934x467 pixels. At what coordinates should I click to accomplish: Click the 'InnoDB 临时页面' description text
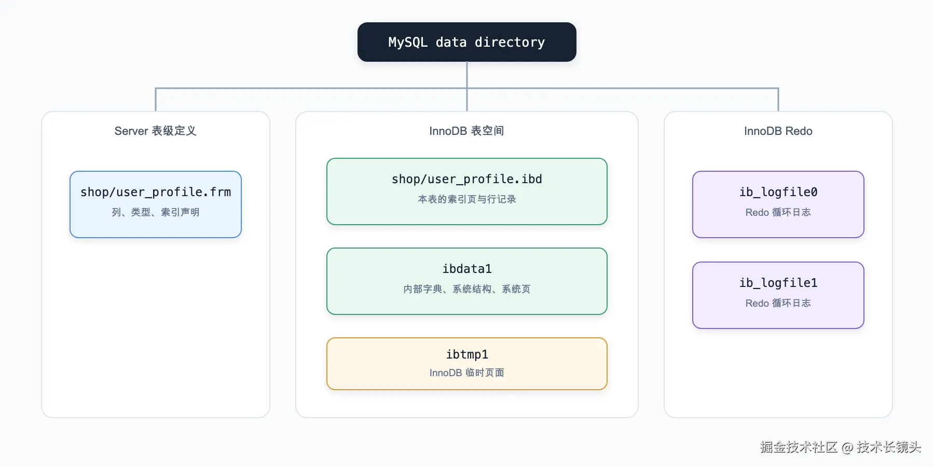coord(467,373)
